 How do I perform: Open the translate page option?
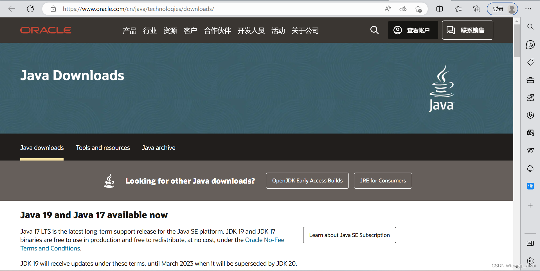point(403,9)
